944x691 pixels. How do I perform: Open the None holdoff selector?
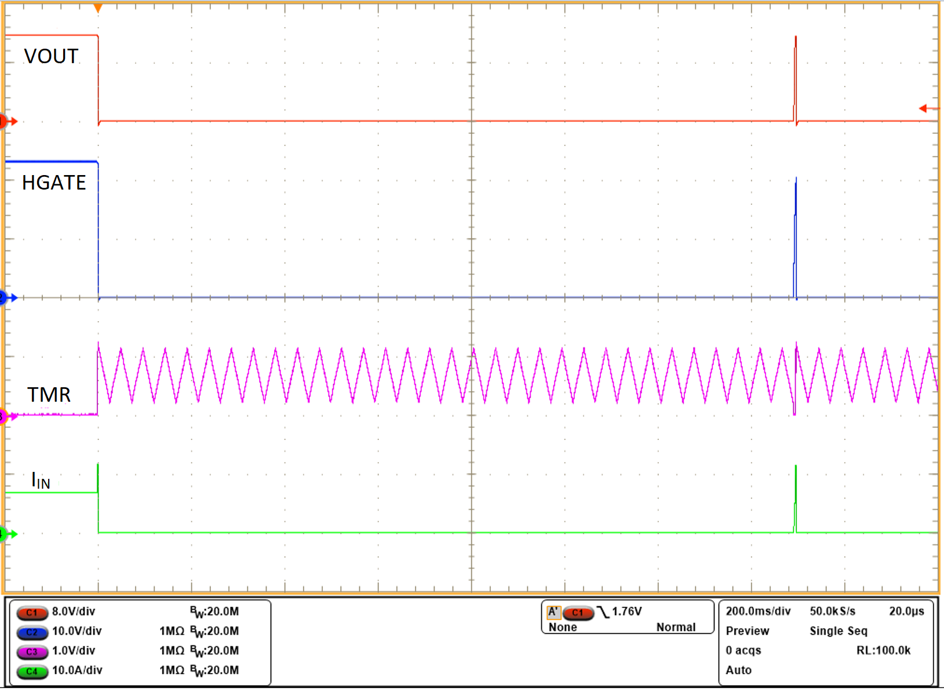coord(563,627)
